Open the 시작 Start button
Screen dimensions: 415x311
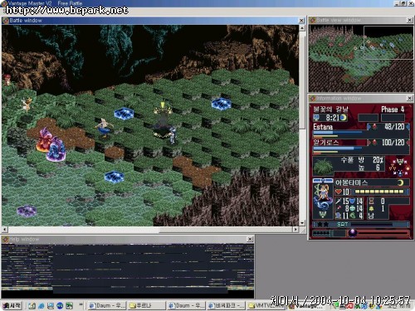click(12, 305)
